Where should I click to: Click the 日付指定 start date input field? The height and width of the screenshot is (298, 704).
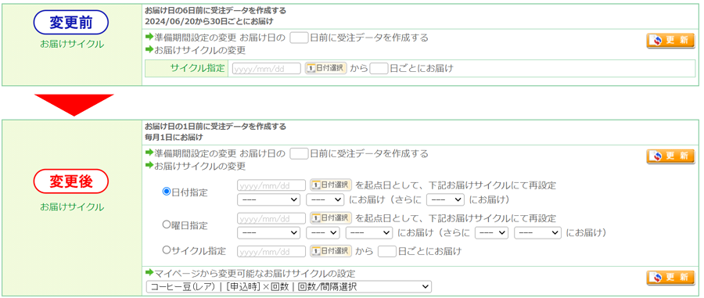click(271, 185)
